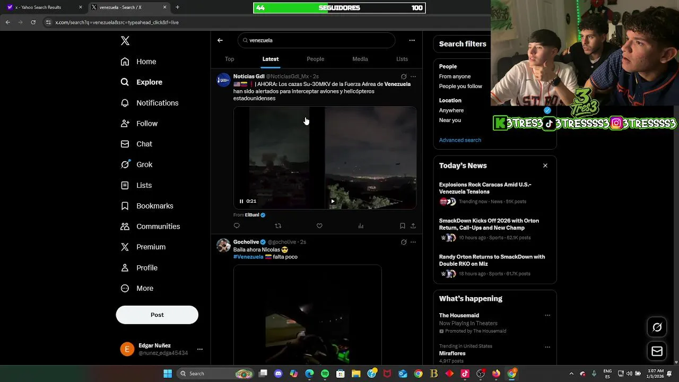Select the Latest tab
679x382 pixels.
point(270,59)
